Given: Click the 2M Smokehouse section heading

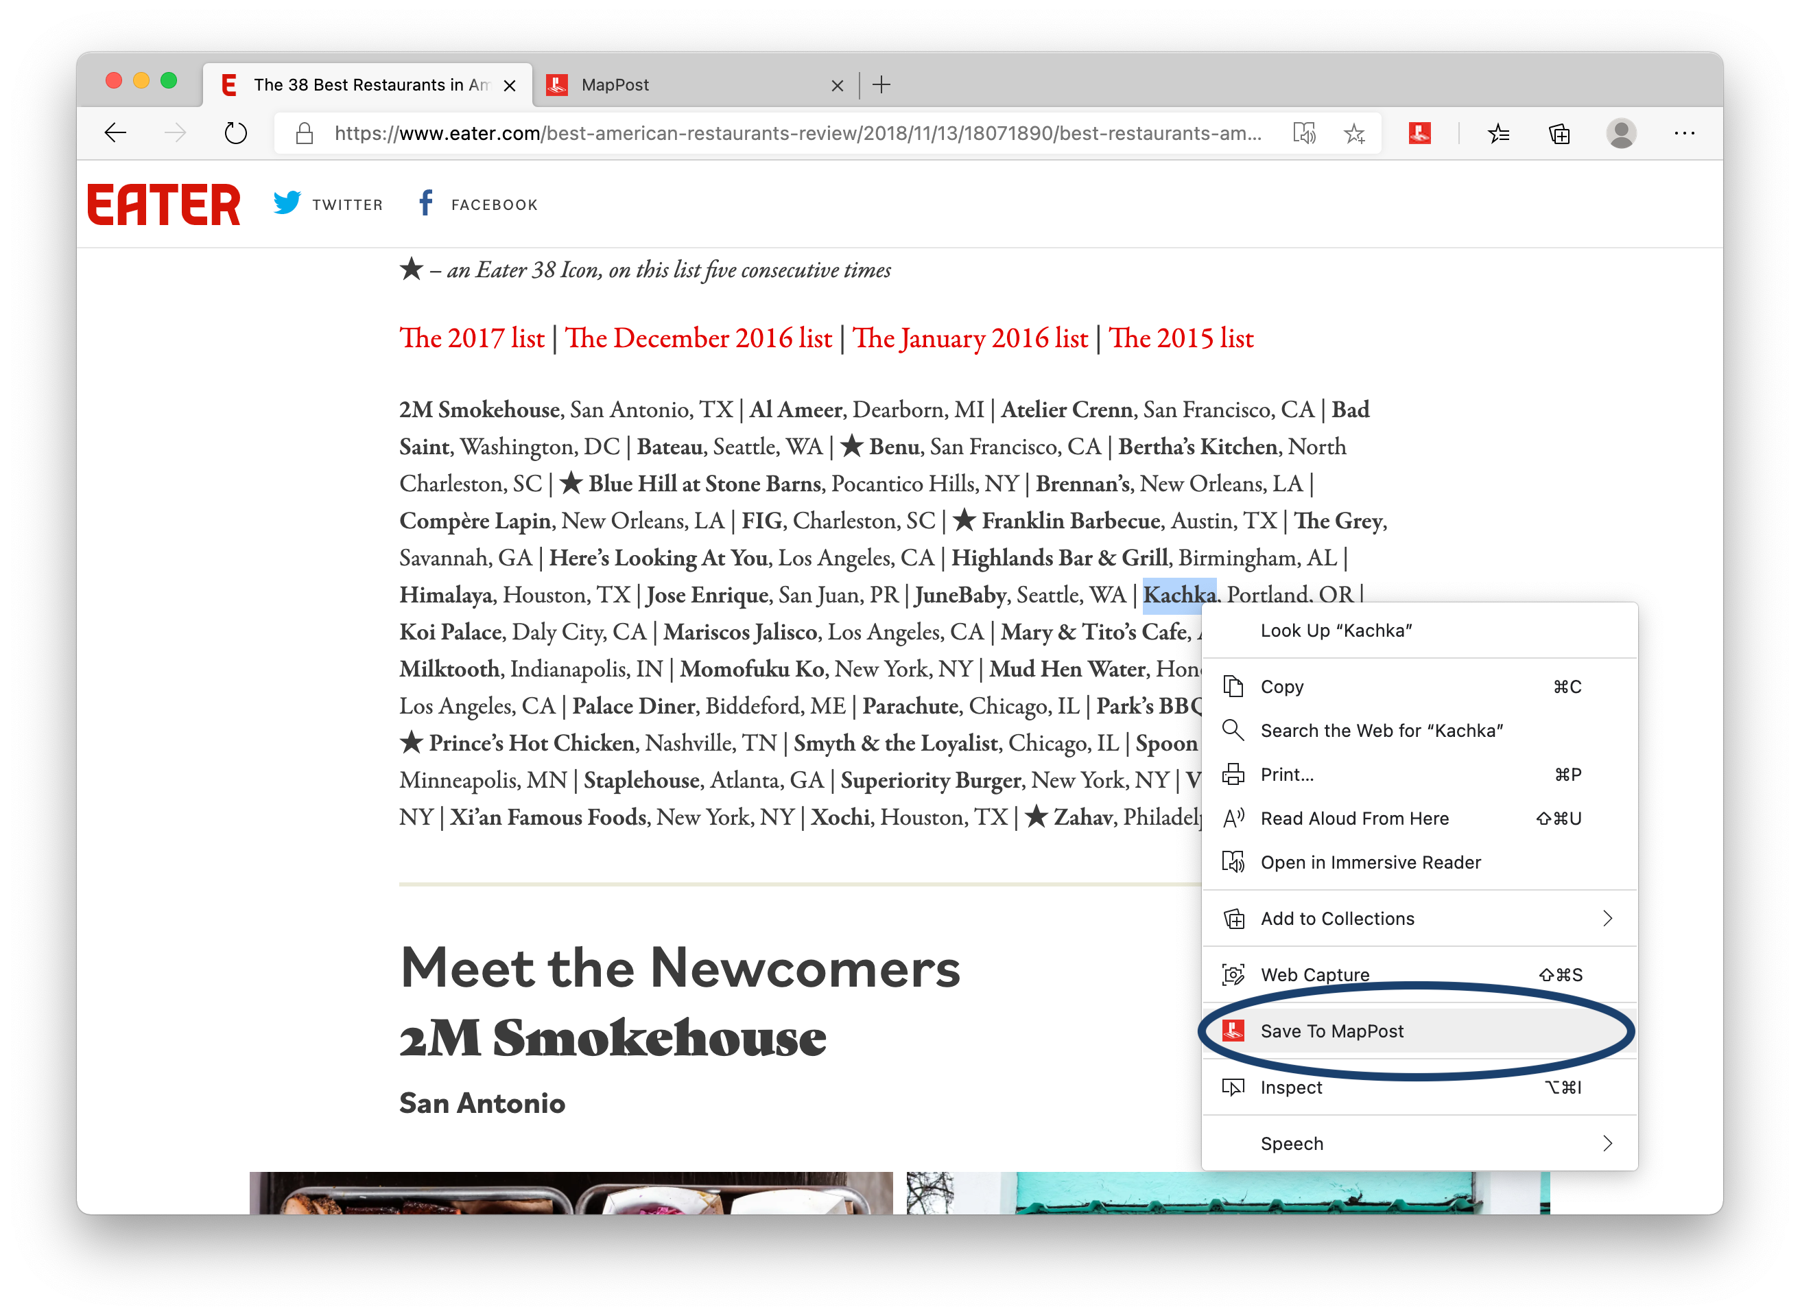Looking at the screenshot, I should click(613, 1038).
